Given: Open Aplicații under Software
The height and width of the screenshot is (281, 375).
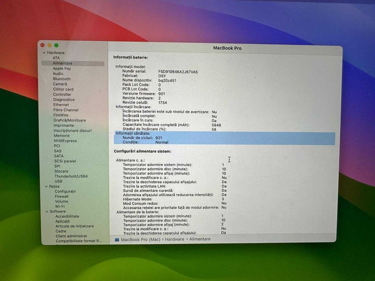Looking at the screenshot, I should (x=62, y=221).
